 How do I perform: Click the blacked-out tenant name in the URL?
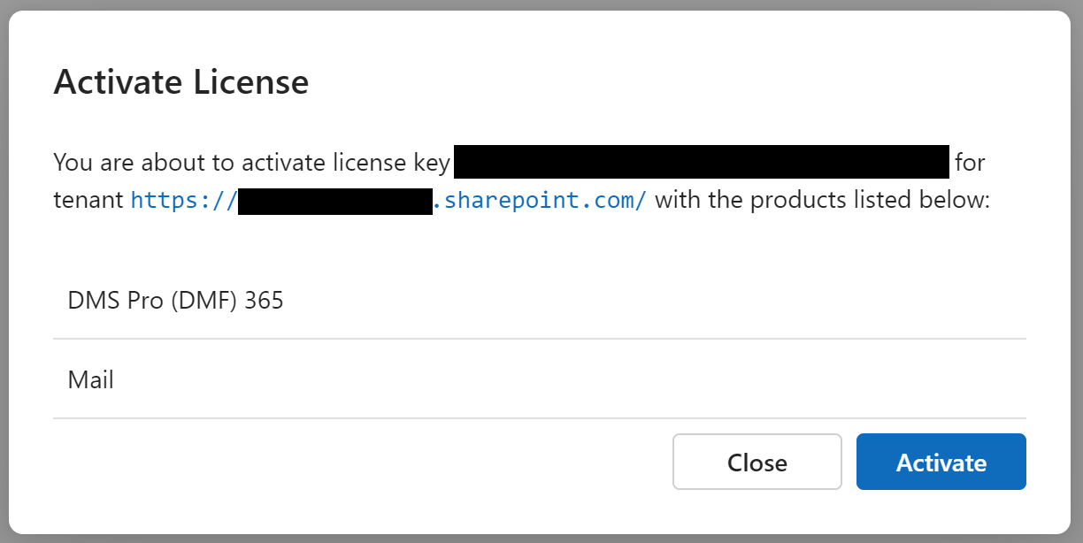(x=335, y=200)
